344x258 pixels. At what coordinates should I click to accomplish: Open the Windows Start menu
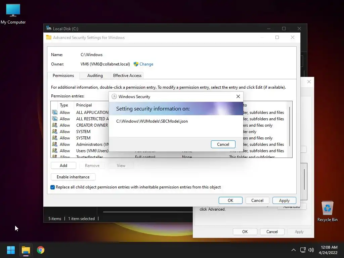click(x=11, y=250)
